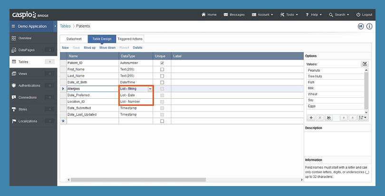Screen dimensions: 385x196
Task: Open the info circle icon
Action: tap(369, 26)
